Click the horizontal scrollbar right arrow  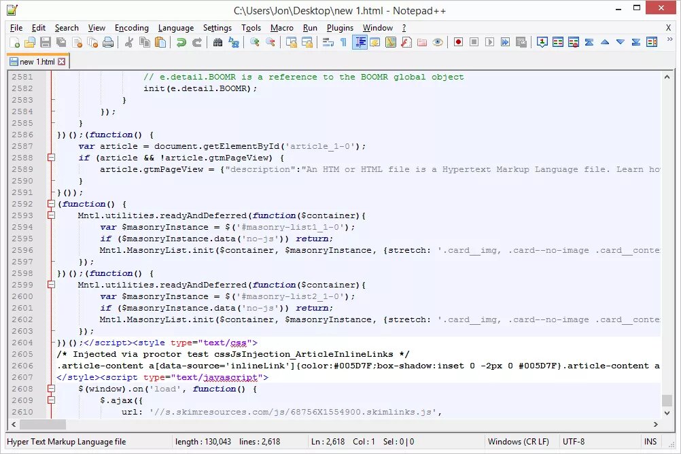click(655, 425)
